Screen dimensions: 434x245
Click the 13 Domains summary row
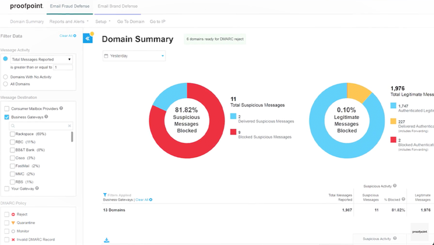pyautogui.click(x=268, y=210)
